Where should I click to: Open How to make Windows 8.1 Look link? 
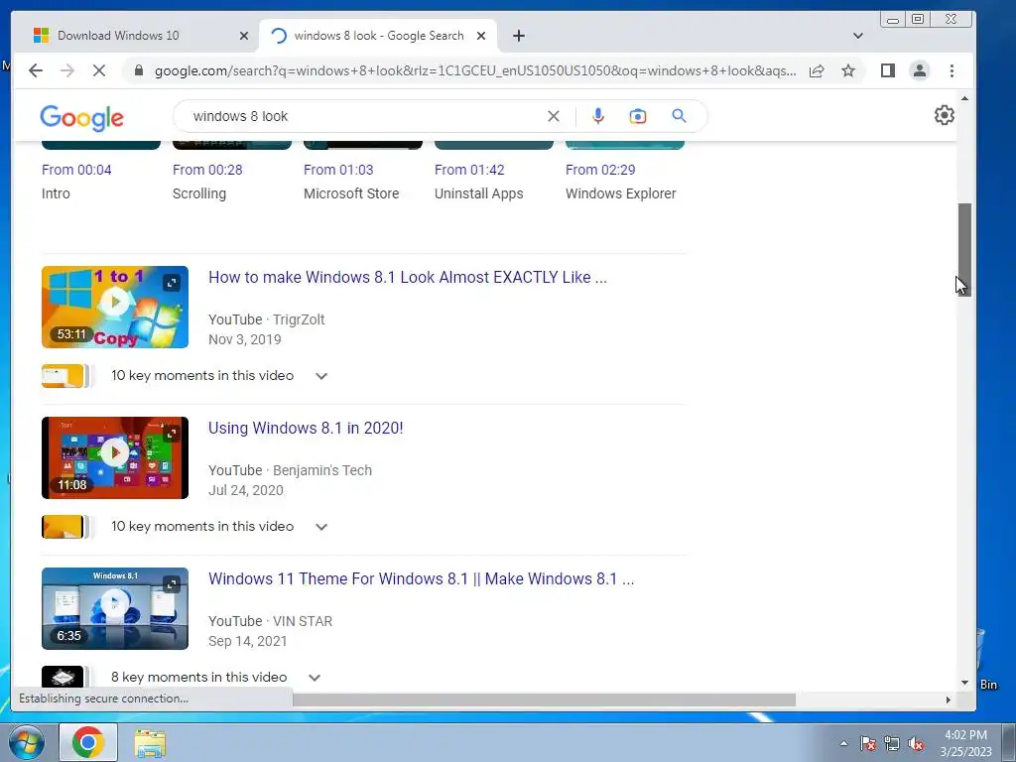pos(408,278)
